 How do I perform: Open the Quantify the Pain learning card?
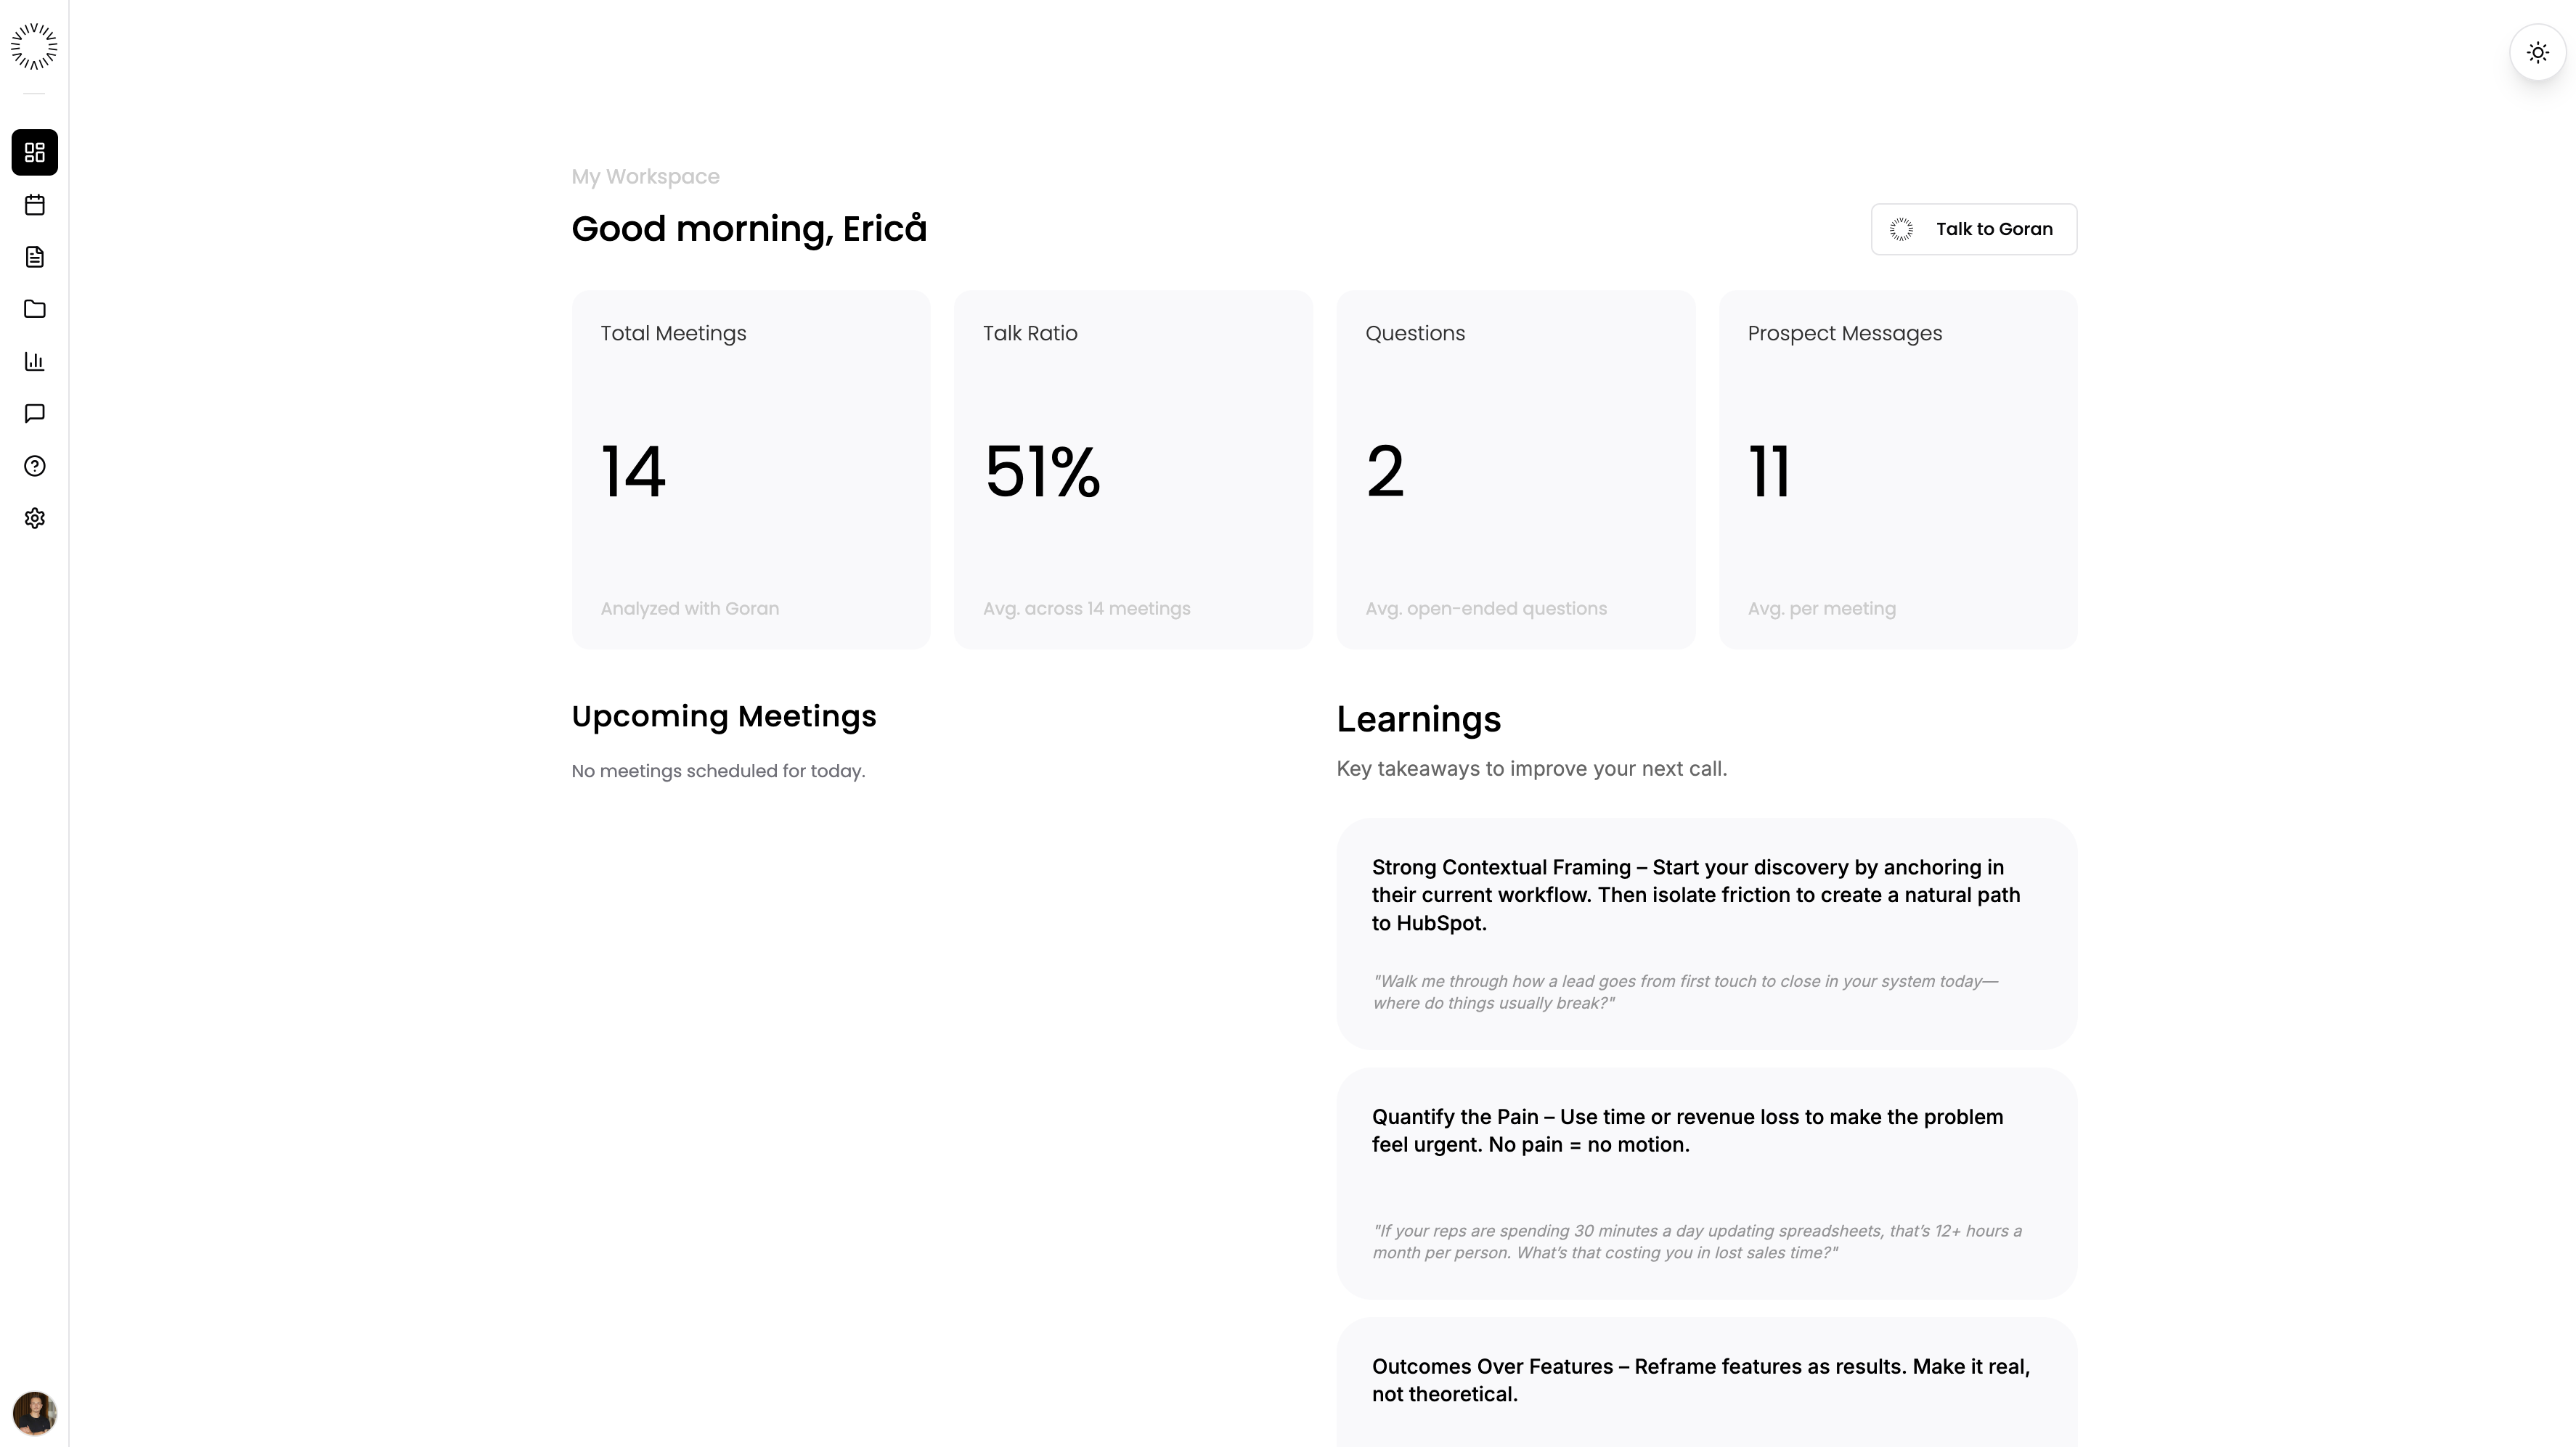click(x=1706, y=1182)
